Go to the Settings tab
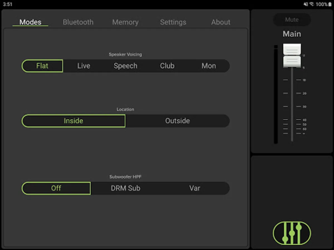 [x=173, y=22]
